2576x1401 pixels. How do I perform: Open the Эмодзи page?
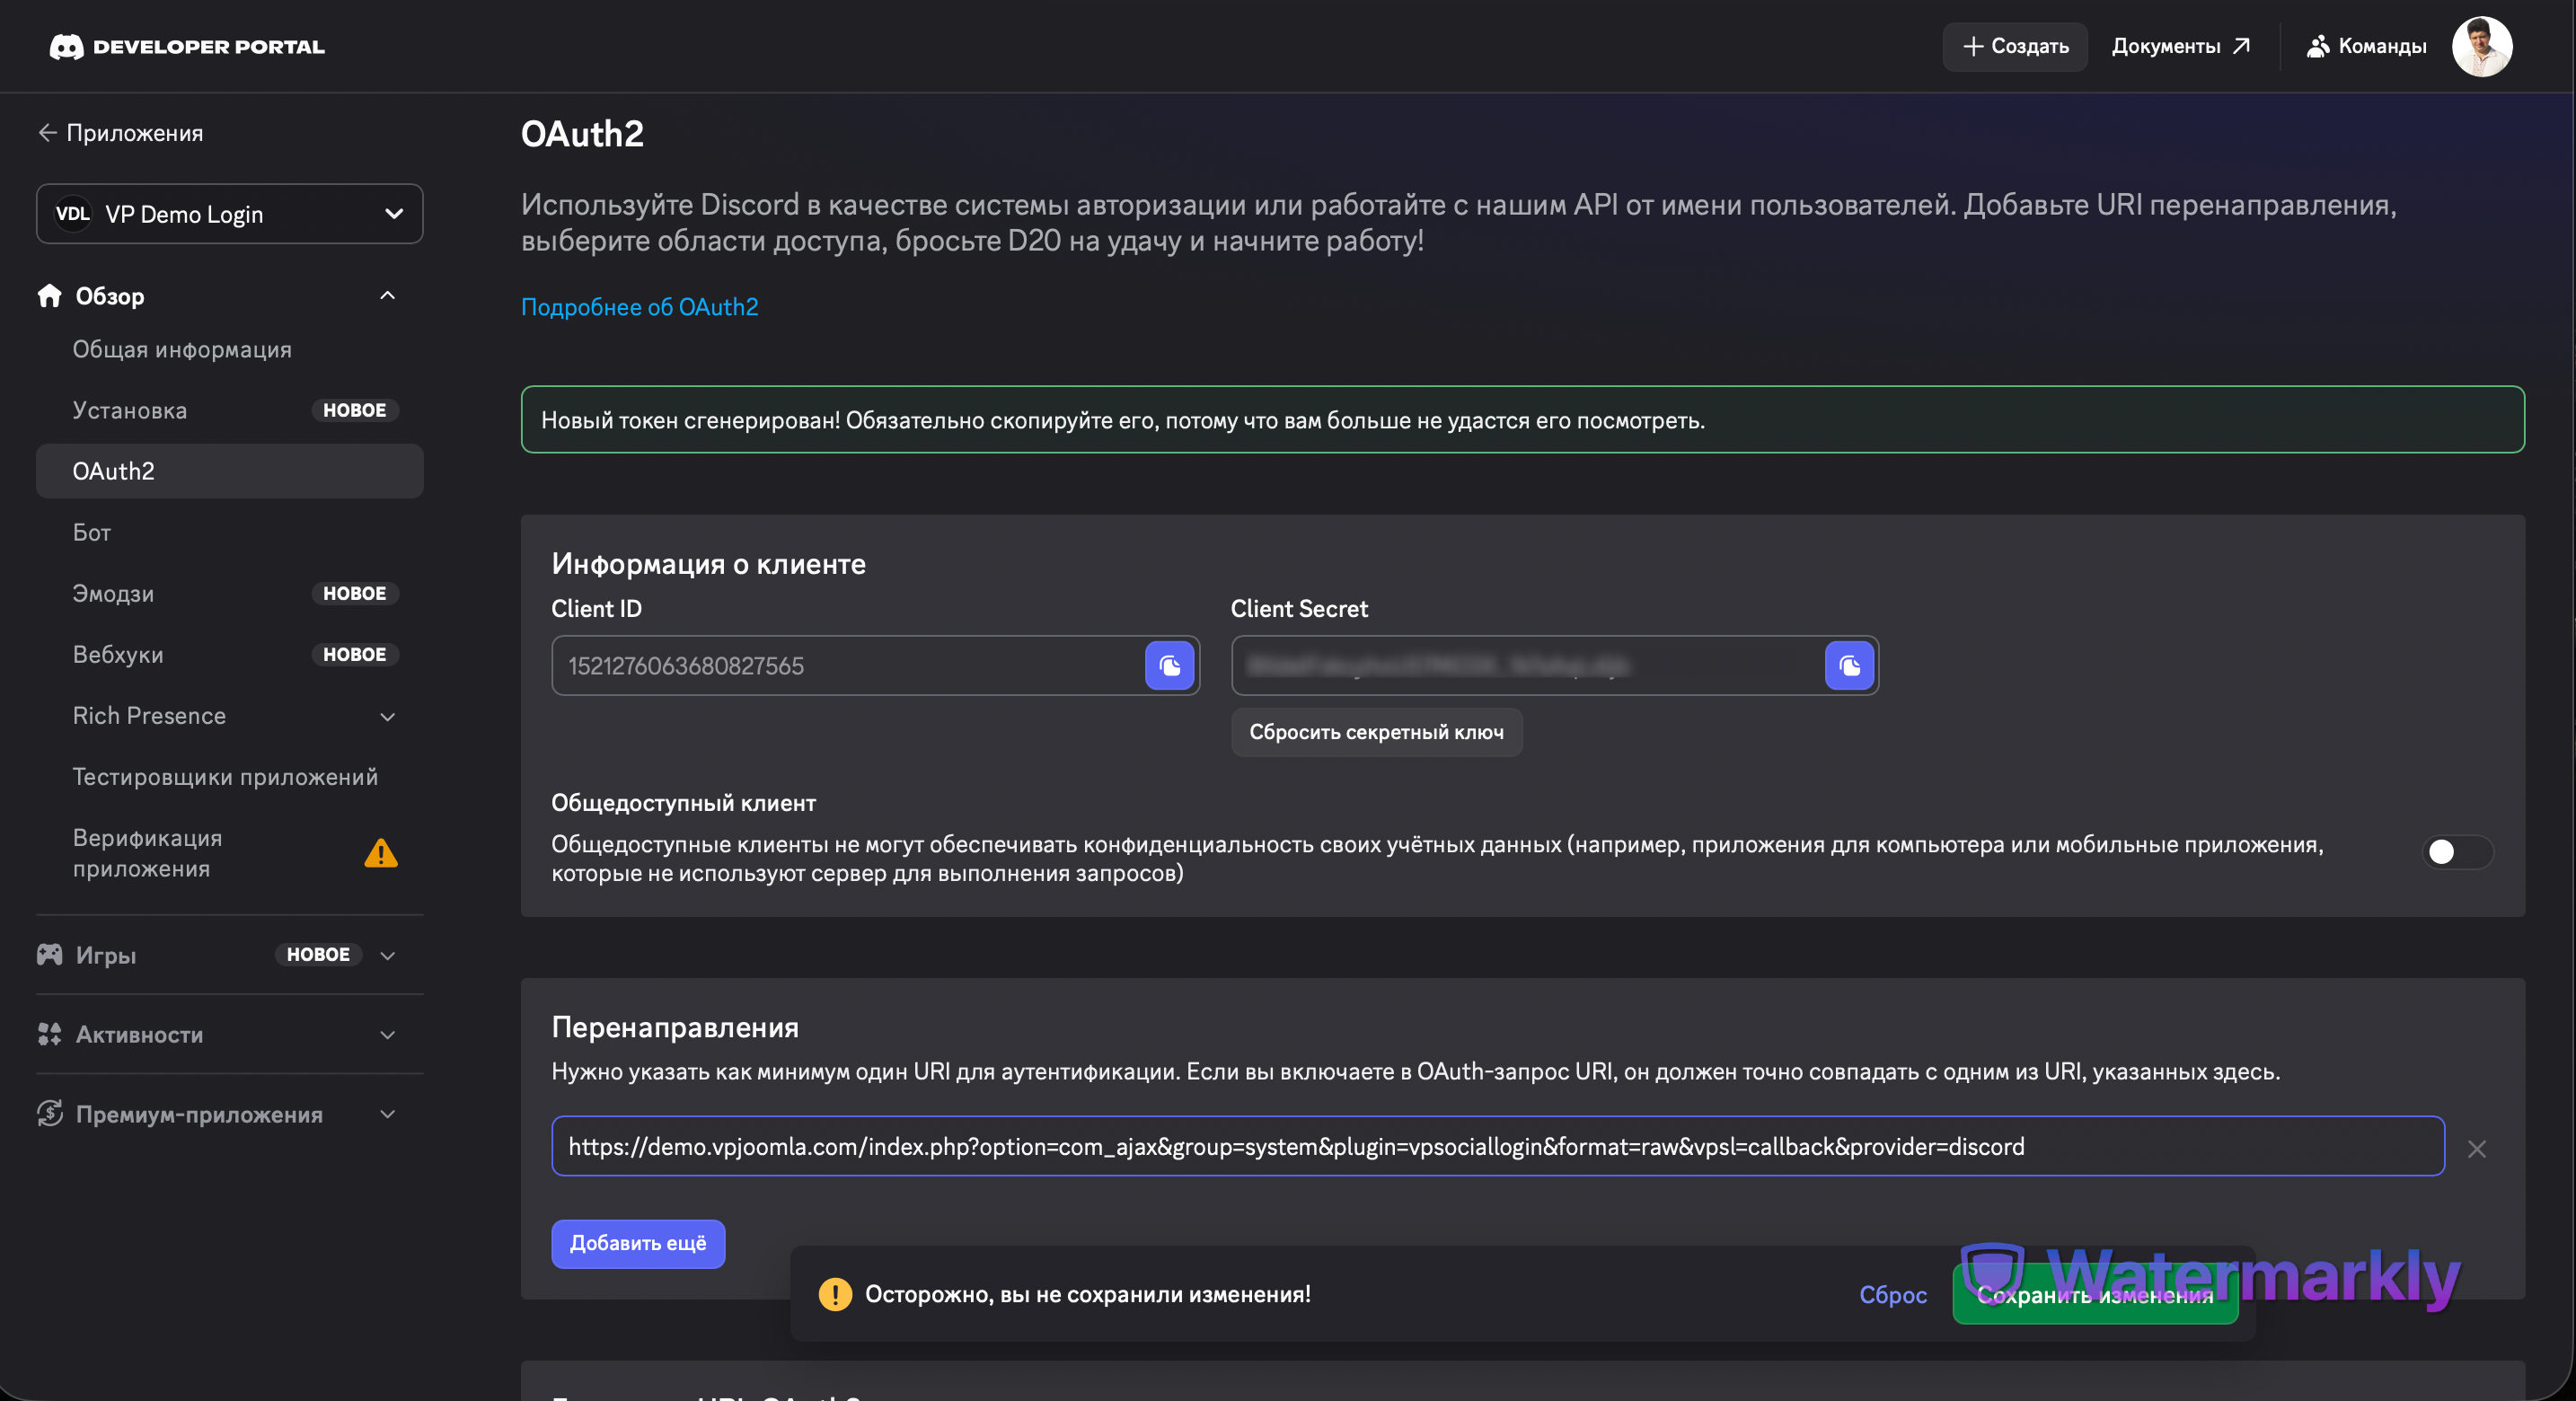113,594
